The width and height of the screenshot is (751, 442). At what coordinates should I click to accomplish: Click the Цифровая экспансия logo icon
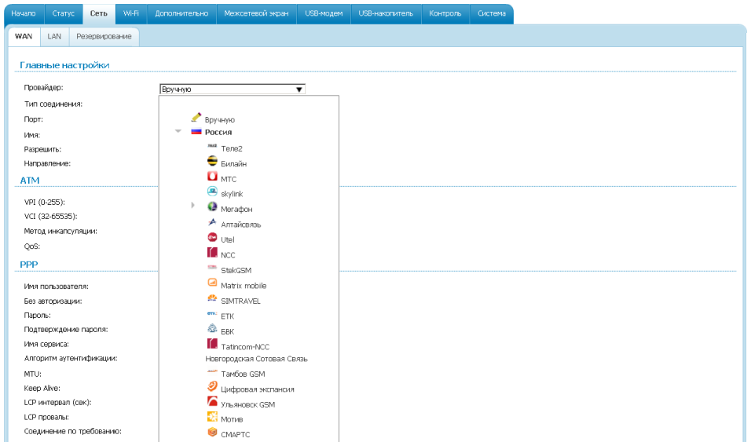tap(212, 386)
